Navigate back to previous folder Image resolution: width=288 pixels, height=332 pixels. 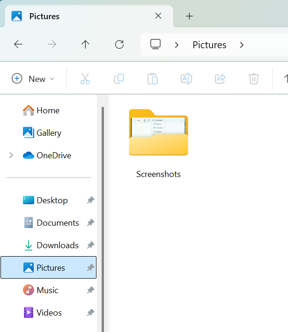[x=18, y=44]
